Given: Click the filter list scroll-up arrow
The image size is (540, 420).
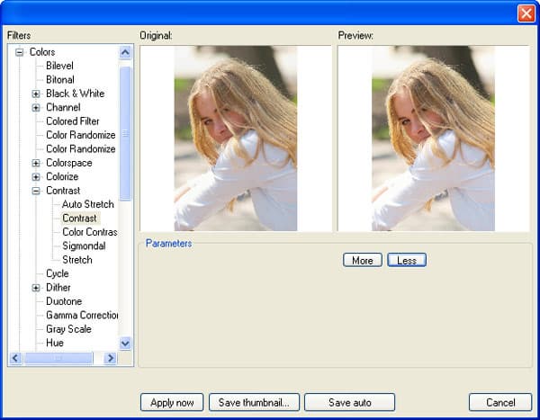Looking at the screenshot, I should 125,52.
